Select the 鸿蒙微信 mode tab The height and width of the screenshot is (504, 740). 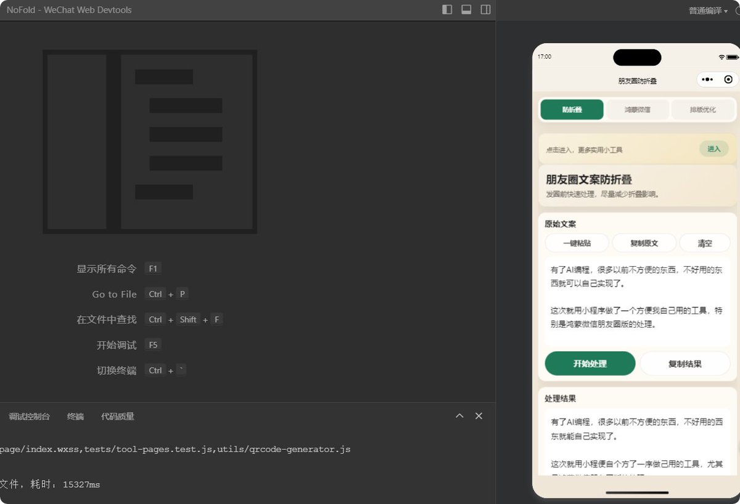(637, 110)
